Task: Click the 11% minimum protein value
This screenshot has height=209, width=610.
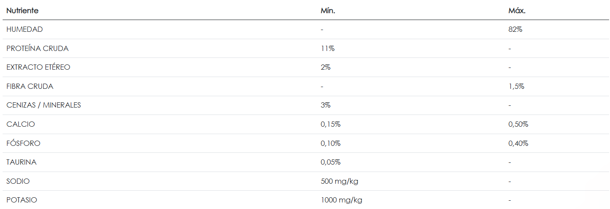Action: click(327, 48)
